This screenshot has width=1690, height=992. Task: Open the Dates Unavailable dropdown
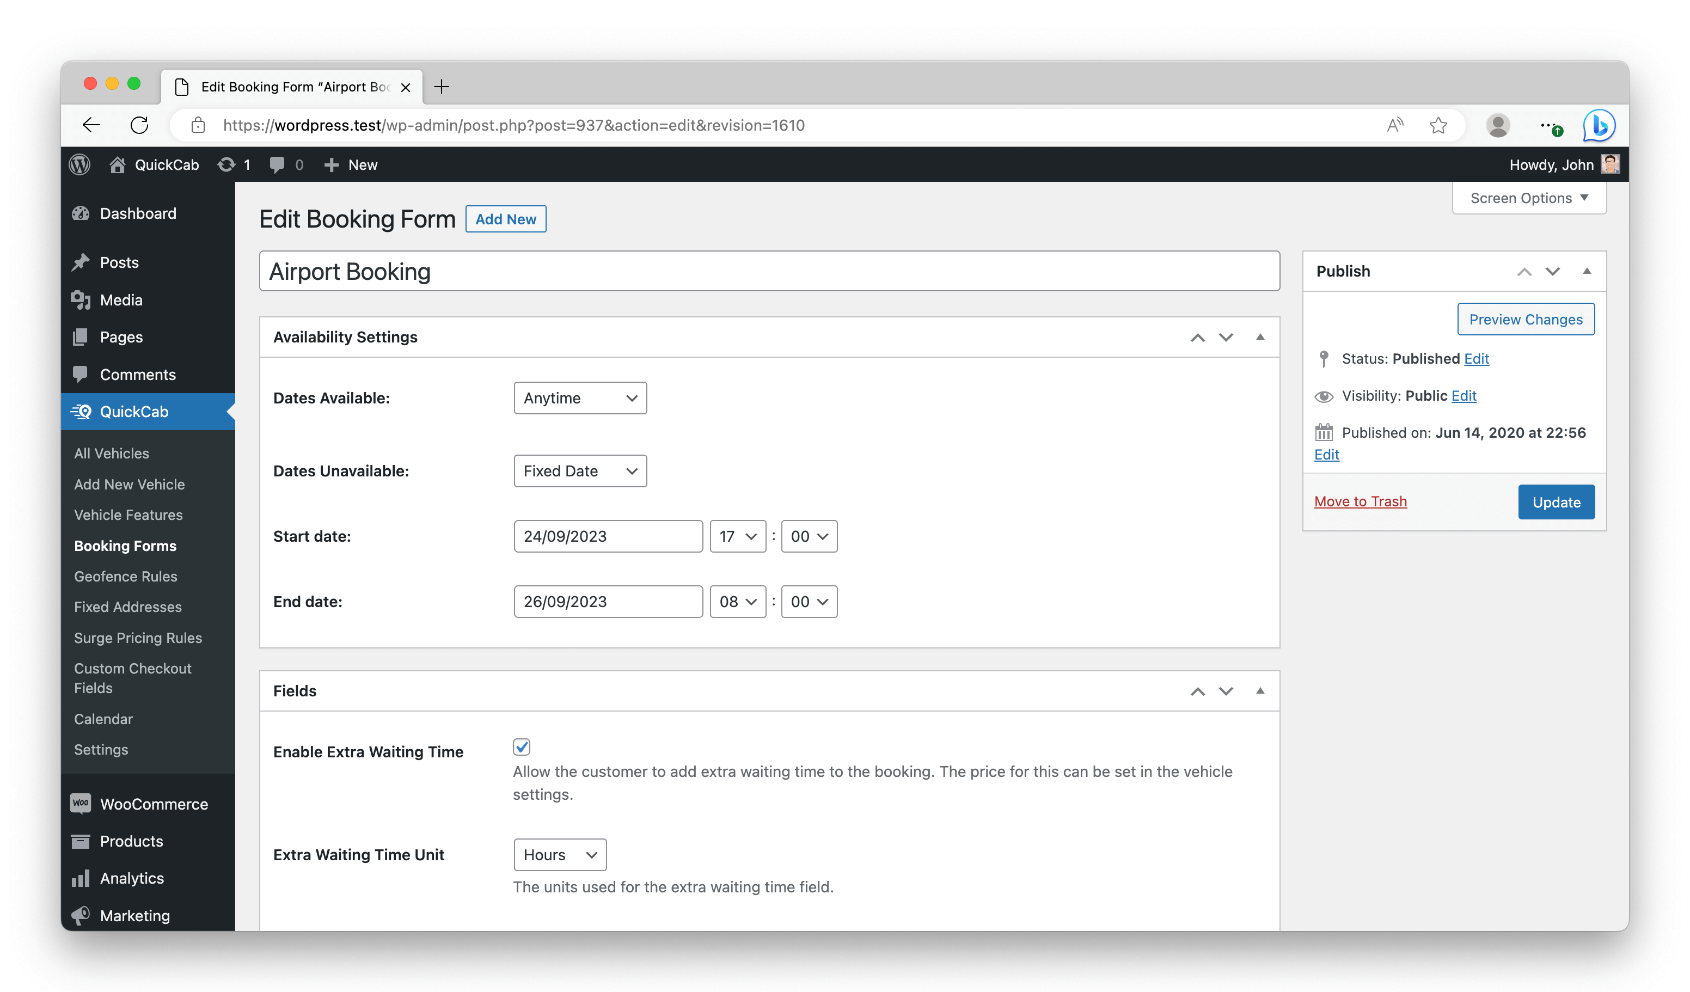(580, 470)
